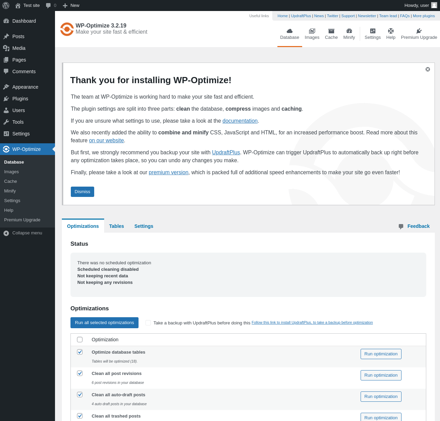Viewport: 440px width, 421px height.
Task: Open the Help lifebuoy icon tab
Action: point(391,31)
